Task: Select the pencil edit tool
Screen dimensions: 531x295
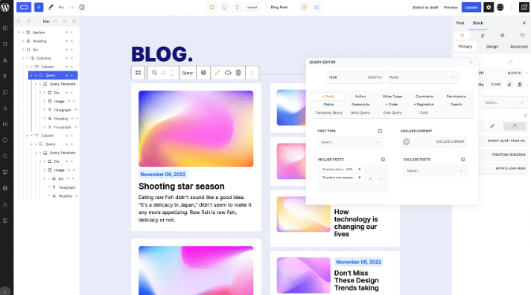Action: [x=51, y=7]
